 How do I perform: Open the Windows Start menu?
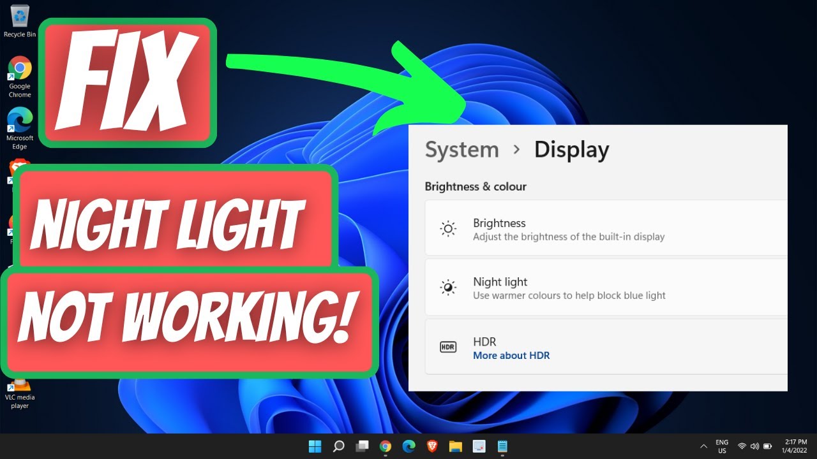[315, 446]
